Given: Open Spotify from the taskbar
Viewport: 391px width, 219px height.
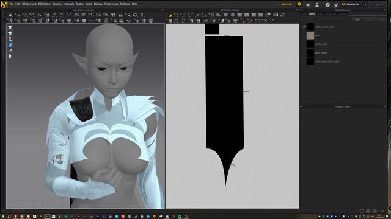Looking at the screenshot, I should pos(180,217).
